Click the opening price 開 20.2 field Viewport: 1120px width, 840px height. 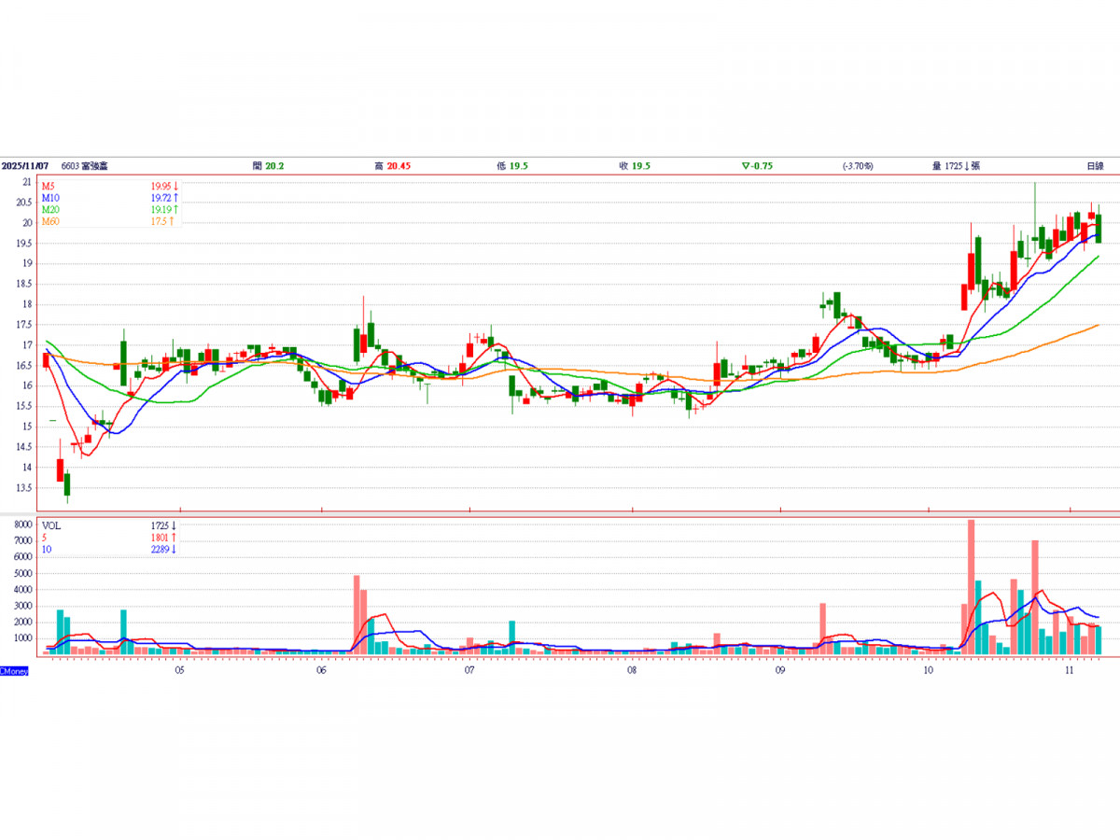(269, 165)
